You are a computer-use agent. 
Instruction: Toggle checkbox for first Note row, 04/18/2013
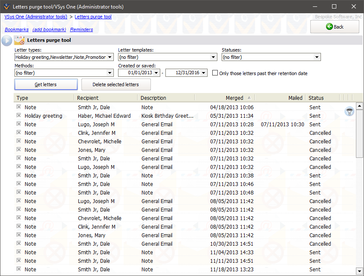pyautogui.click(x=19, y=107)
